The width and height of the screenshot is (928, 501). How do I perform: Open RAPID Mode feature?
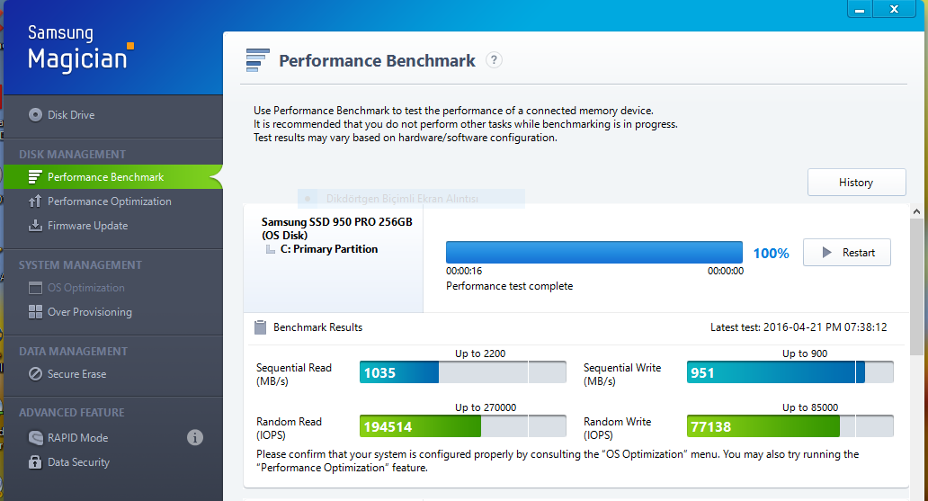pyautogui.click(x=77, y=438)
